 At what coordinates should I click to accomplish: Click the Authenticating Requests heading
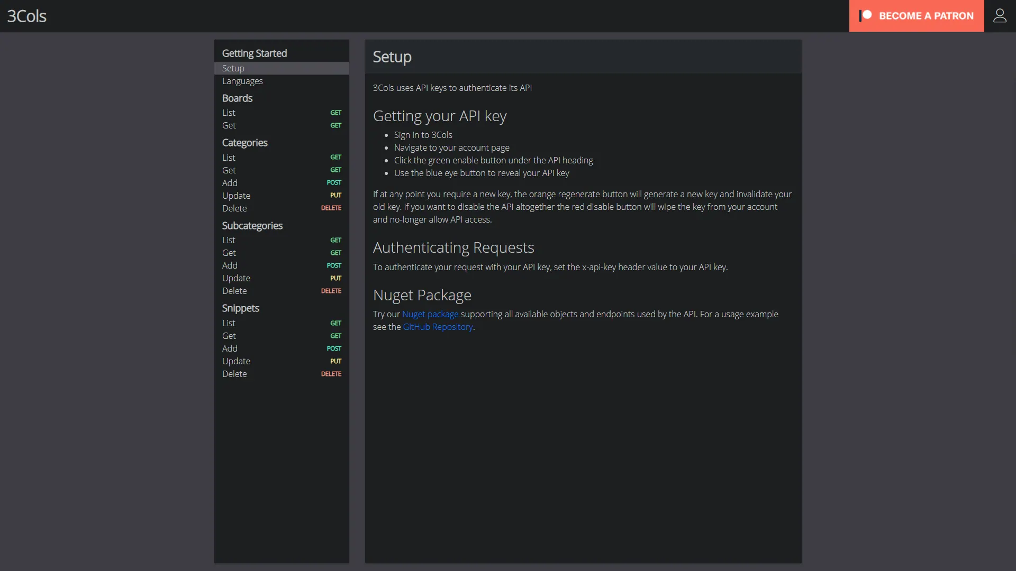pos(453,247)
